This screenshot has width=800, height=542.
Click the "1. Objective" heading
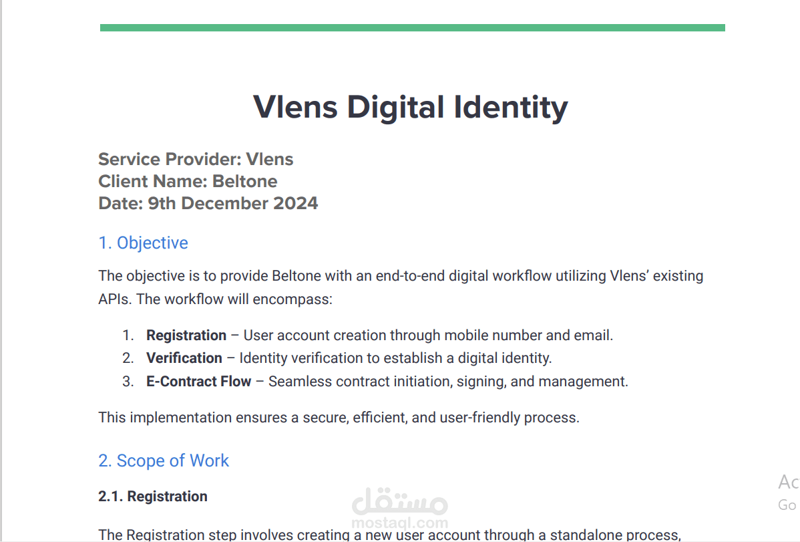[144, 243]
